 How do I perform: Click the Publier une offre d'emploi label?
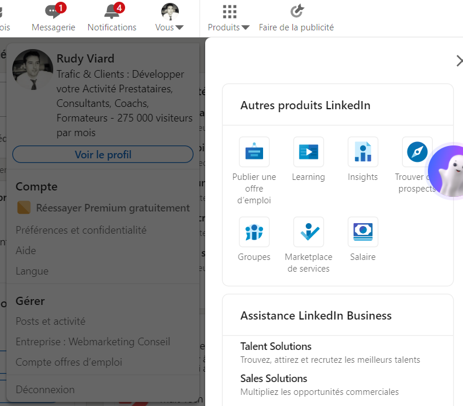pyautogui.click(x=254, y=189)
